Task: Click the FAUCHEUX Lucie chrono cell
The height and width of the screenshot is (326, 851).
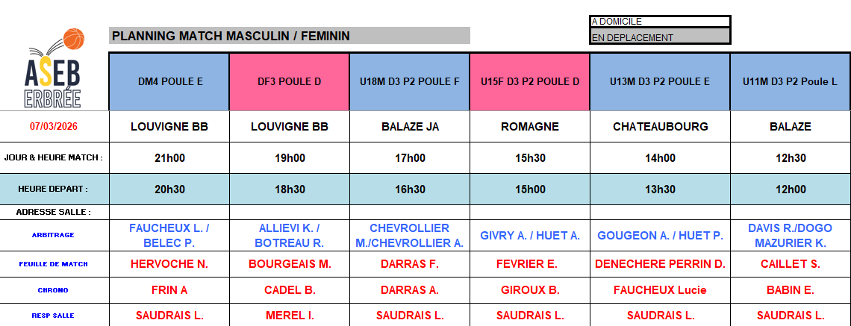Action: (660, 290)
